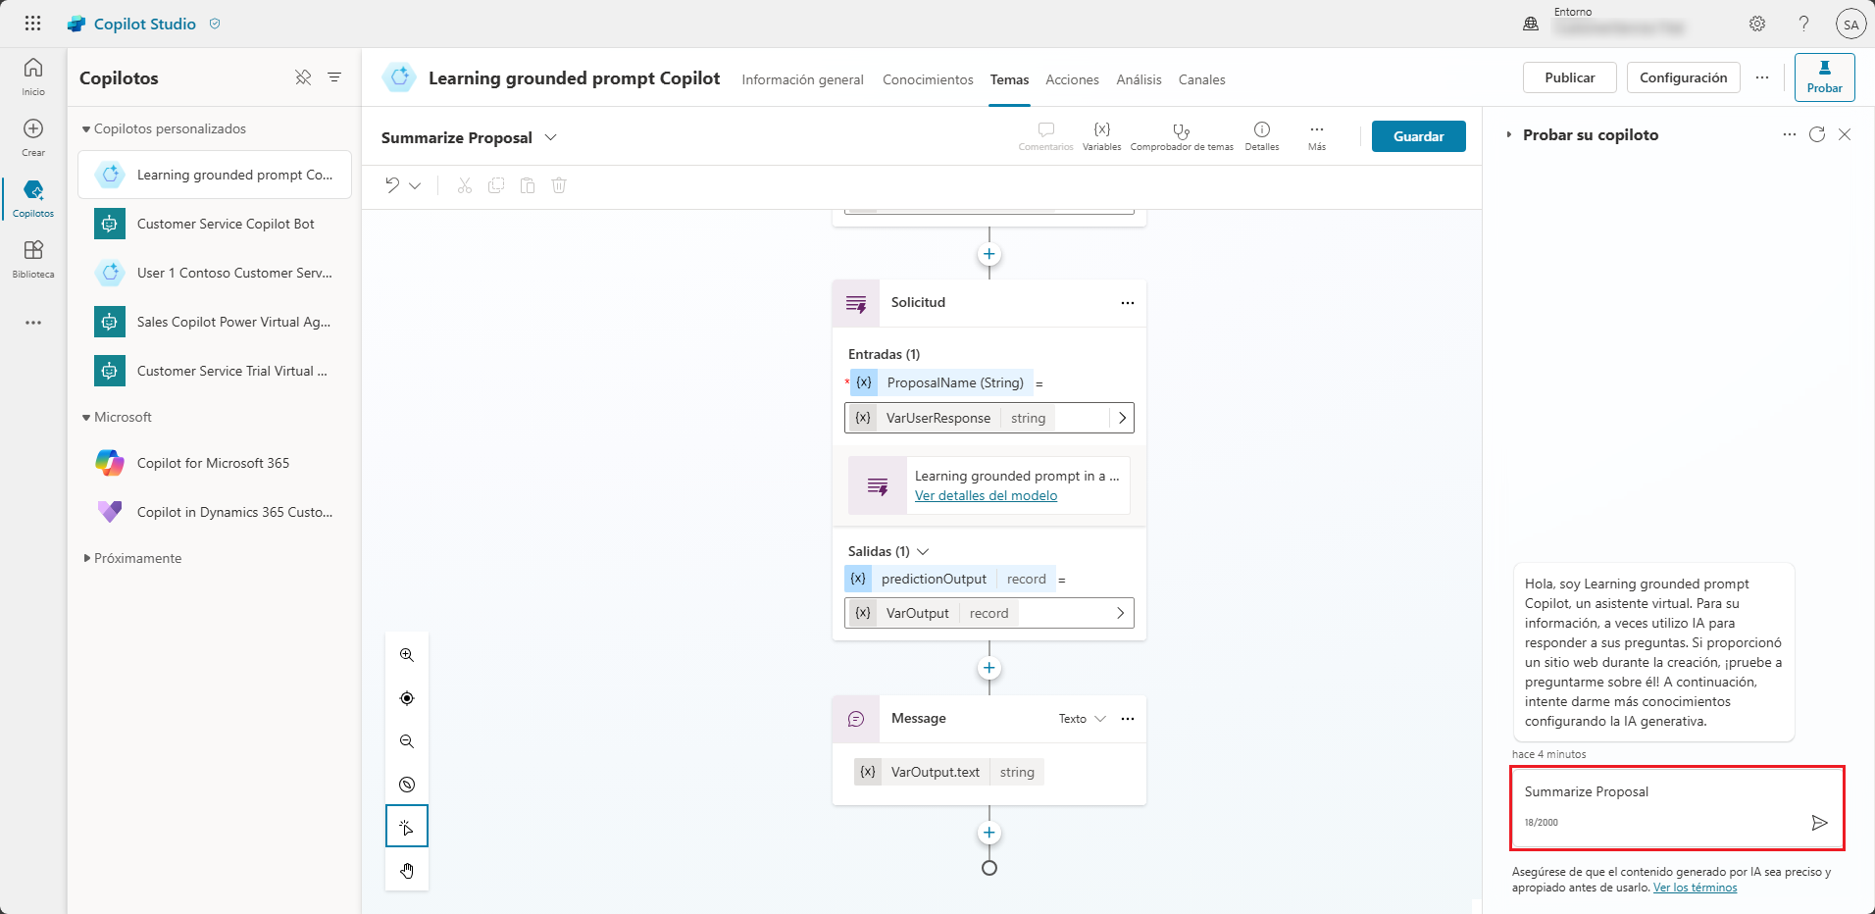This screenshot has width=1875, height=914.
Task: Switch to the Acciones tab
Action: click(x=1072, y=79)
